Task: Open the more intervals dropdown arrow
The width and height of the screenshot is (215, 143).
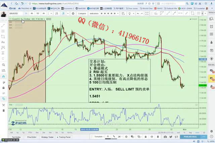Action: 51,13
